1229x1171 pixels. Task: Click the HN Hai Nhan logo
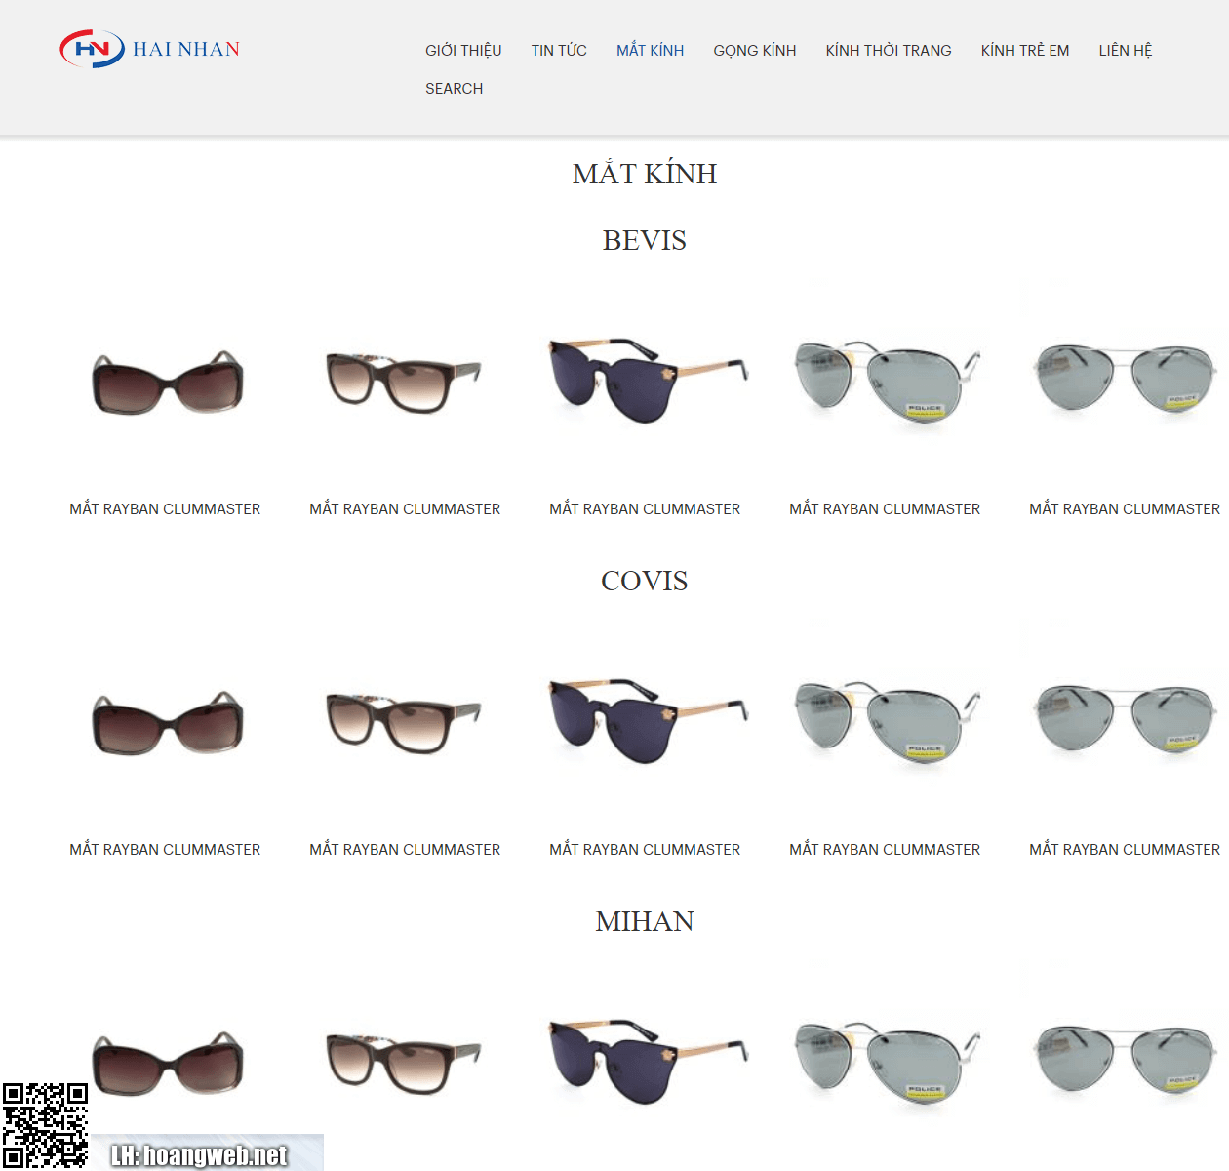pos(149,49)
